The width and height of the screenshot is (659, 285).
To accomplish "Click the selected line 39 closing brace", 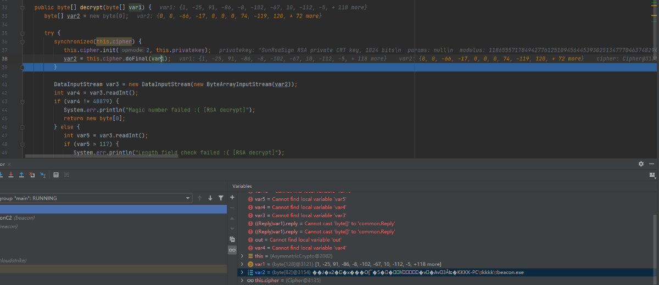I will [x=55, y=67].
